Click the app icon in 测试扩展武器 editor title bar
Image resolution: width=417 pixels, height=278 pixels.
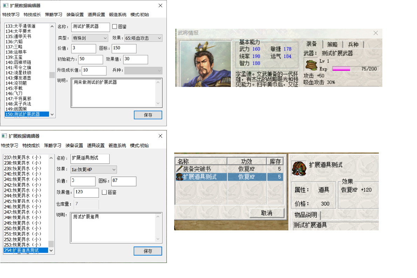pos(5,6)
